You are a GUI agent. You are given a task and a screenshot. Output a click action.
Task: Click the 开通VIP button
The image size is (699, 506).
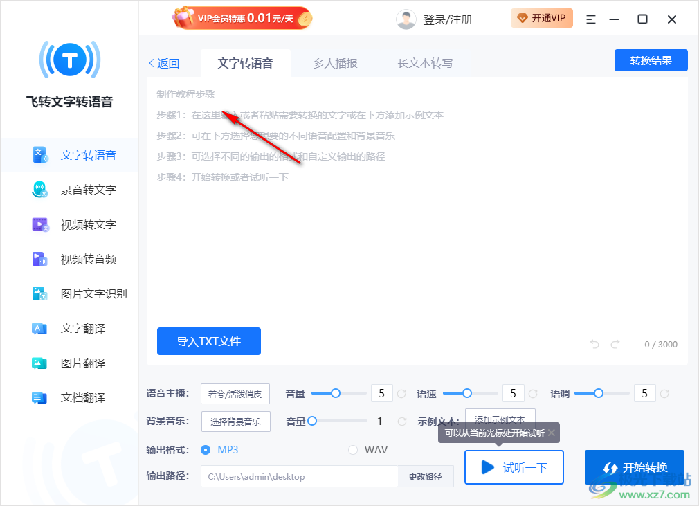pos(542,18)
